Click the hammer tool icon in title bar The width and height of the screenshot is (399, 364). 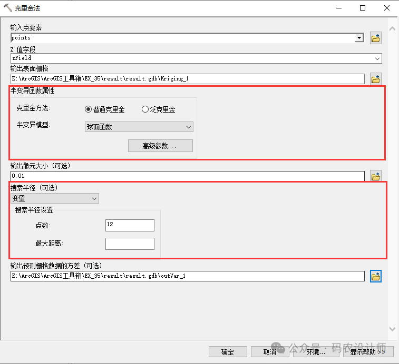tap(7, 8)
